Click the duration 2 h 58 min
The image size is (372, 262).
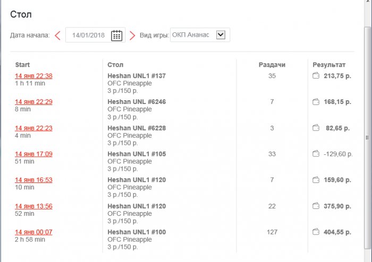point(30,240)
